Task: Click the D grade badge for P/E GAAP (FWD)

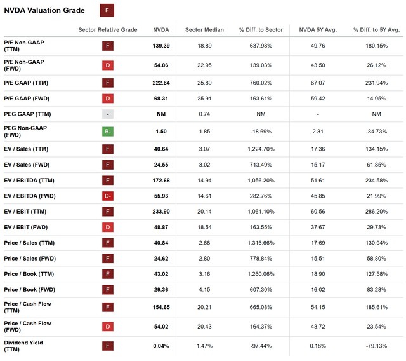Action: (108, 99)
